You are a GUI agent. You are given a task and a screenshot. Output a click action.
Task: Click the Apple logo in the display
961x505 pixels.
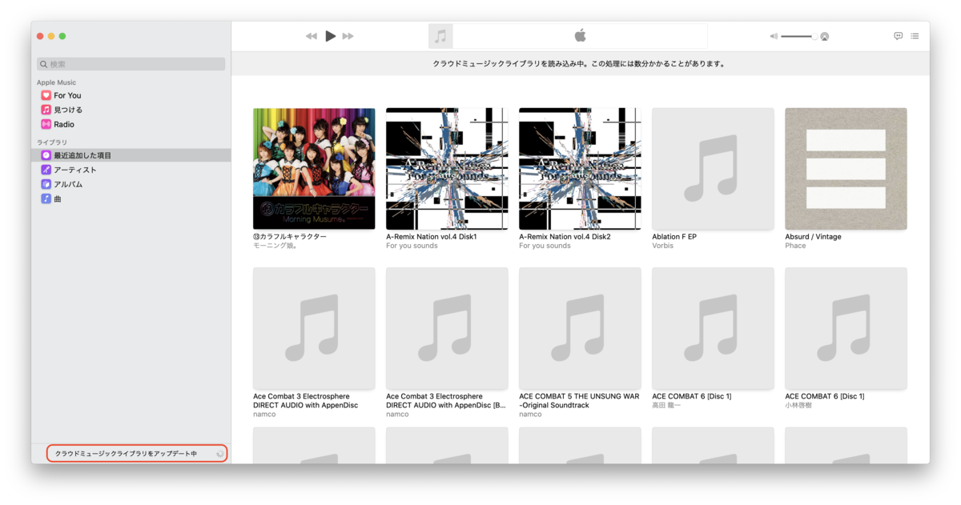580,35
